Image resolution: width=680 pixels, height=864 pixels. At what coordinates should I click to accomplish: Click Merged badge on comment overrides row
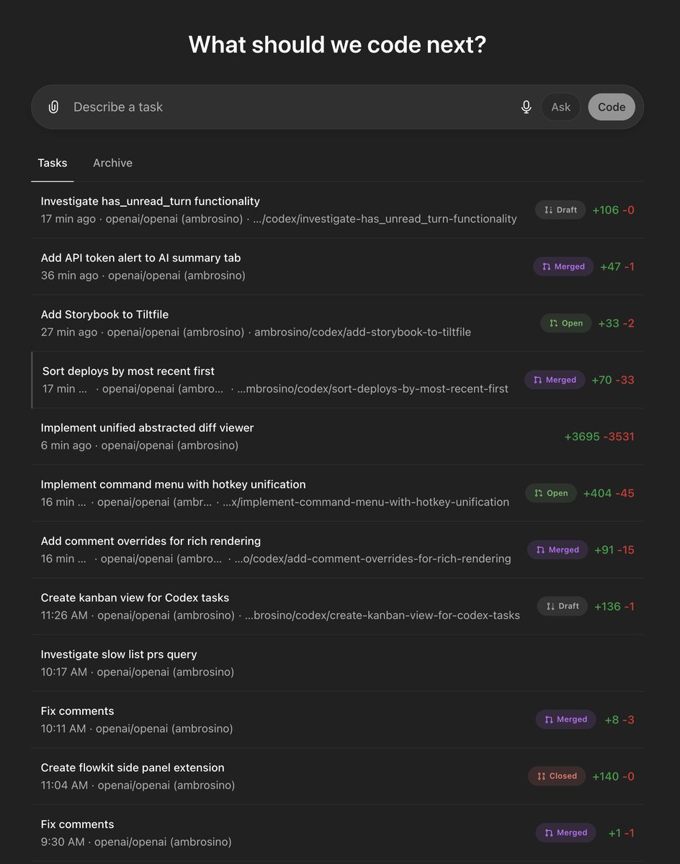coord(558,549)
